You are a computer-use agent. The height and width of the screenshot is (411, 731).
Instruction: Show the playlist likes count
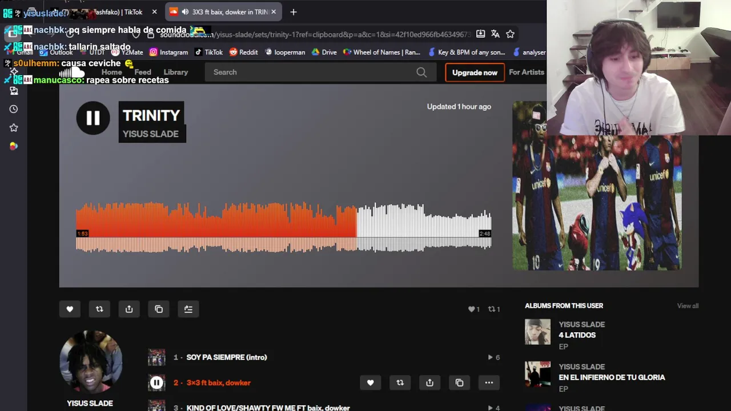pyautogui.click(x=473, y=309)
